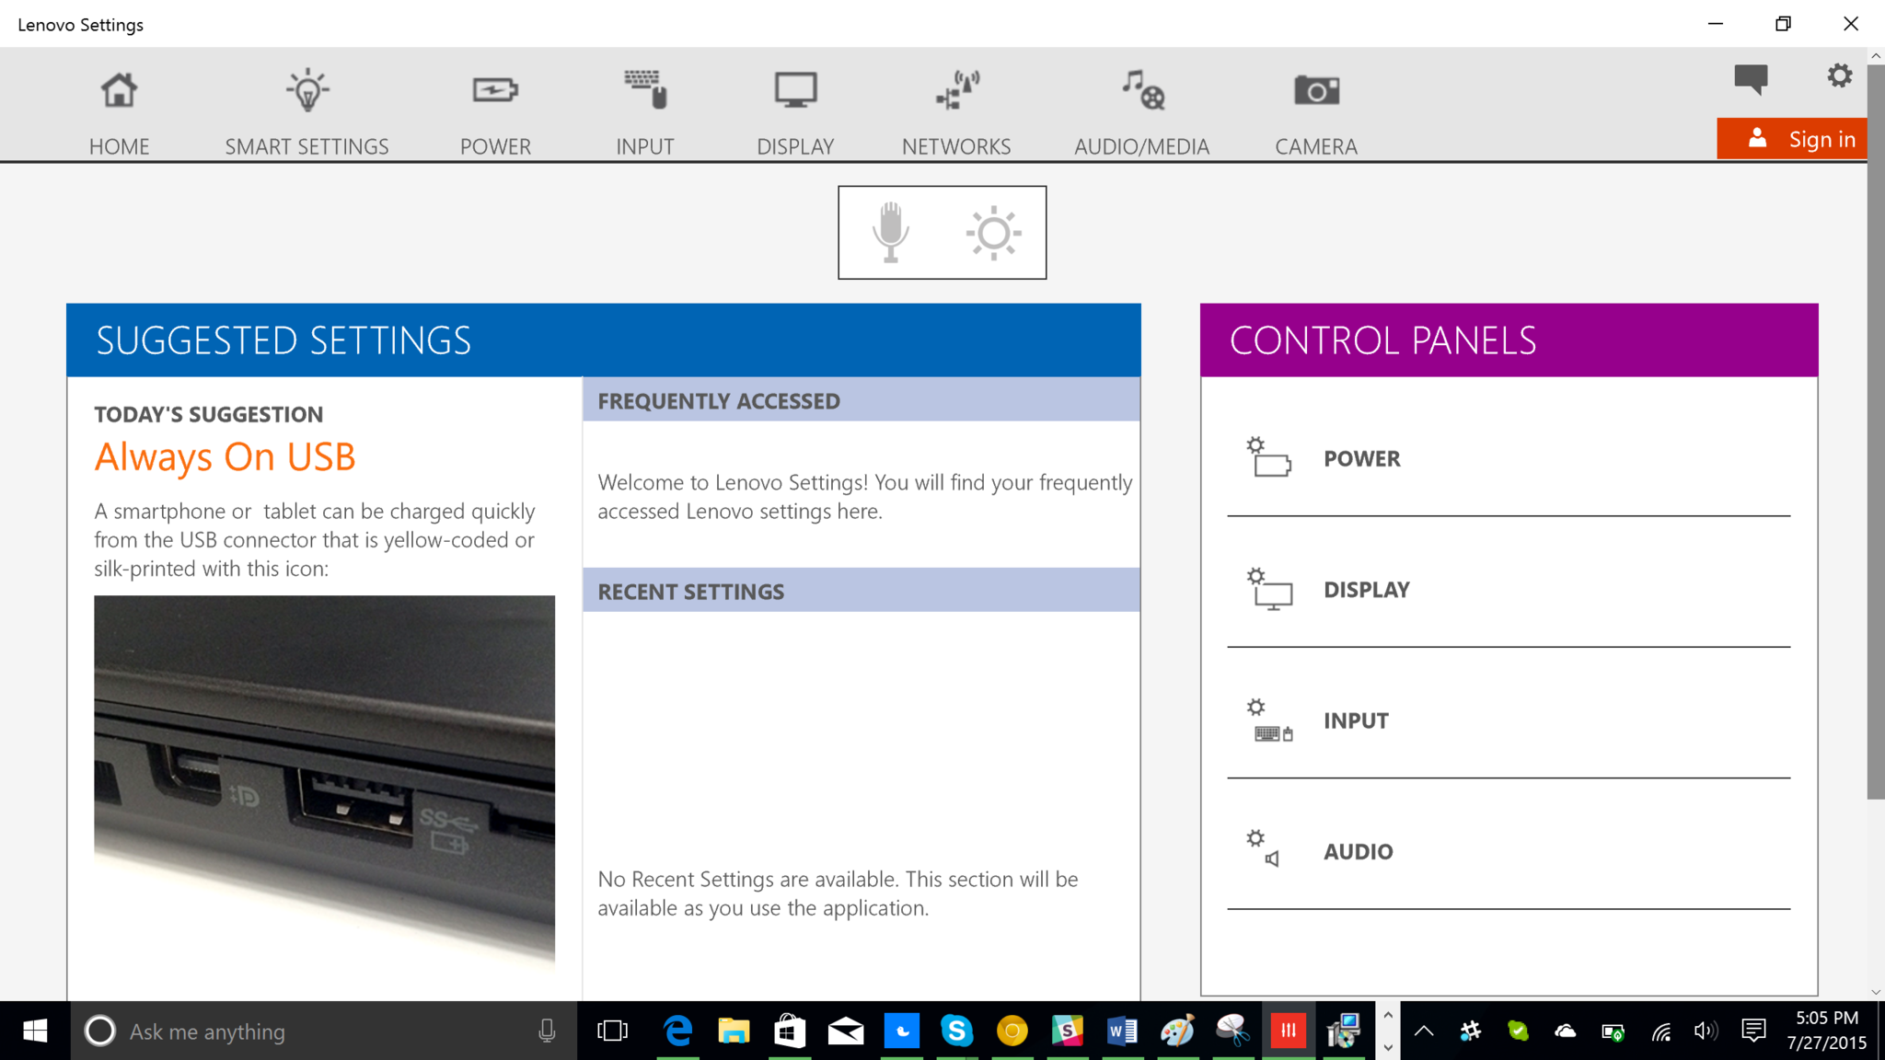
Task: Click the taskbar scroll down arrow
Action: (1388, 1047)
